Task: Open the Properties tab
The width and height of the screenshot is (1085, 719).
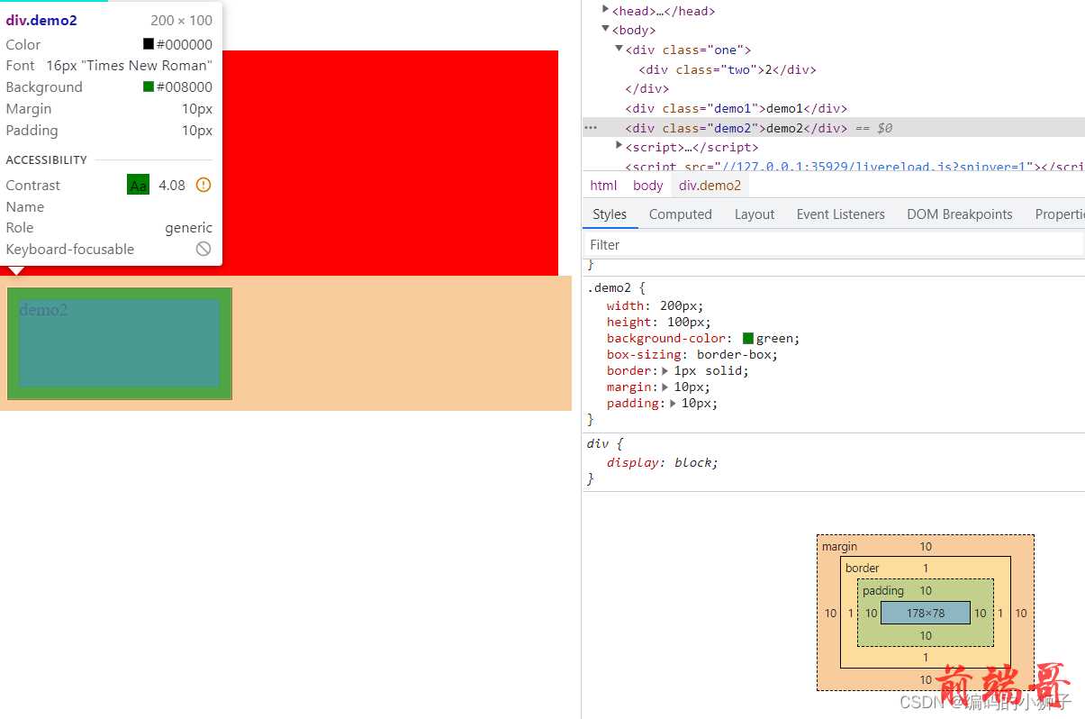Action: point(1060,214)
